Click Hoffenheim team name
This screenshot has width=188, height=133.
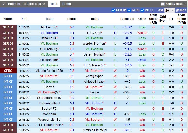[x=49, y=60]
